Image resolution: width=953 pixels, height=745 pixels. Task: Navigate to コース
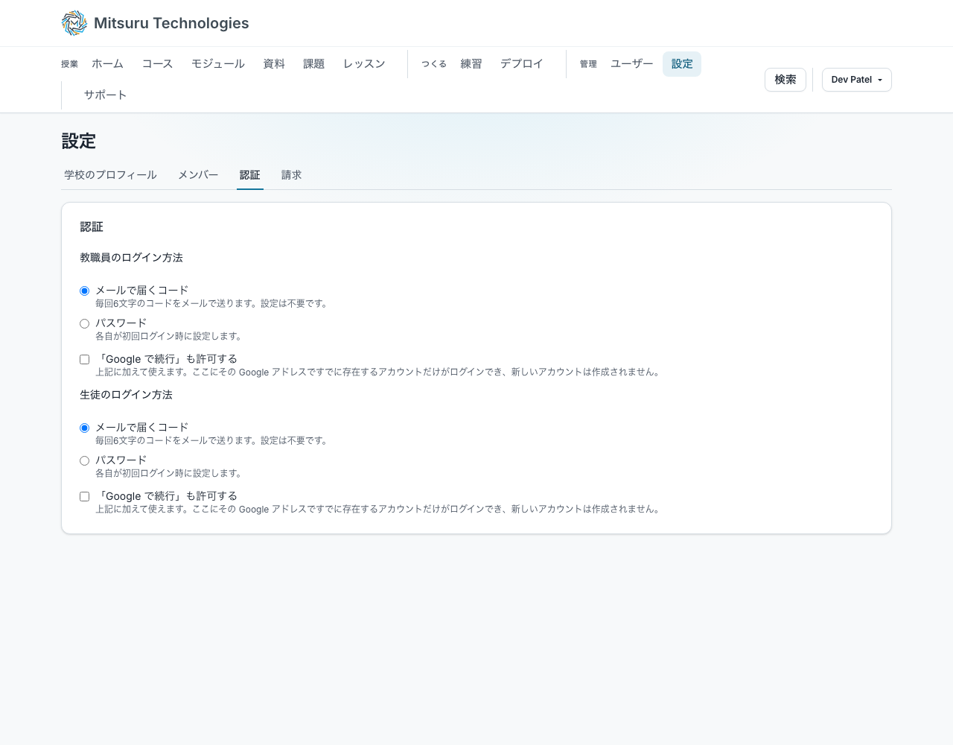pos(157,64)
